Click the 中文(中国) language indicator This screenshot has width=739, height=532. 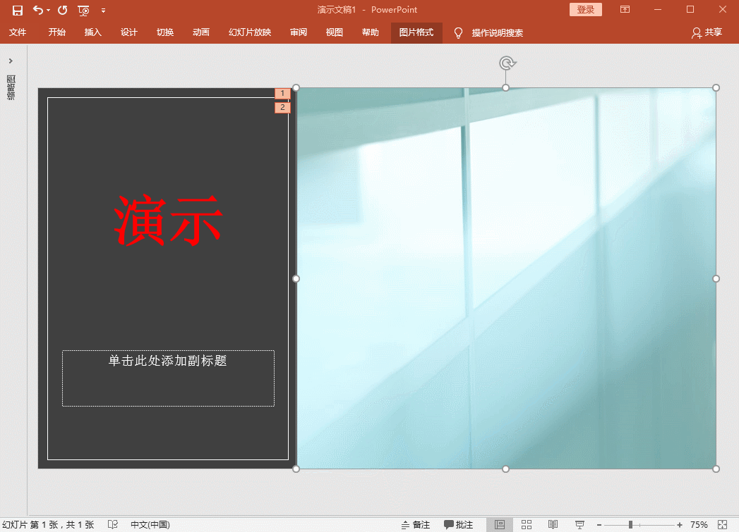150,524
